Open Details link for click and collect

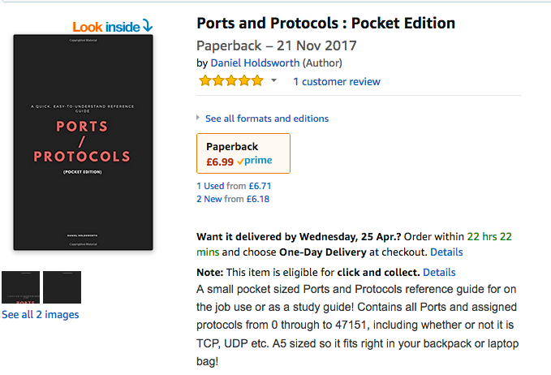(439, 272)
